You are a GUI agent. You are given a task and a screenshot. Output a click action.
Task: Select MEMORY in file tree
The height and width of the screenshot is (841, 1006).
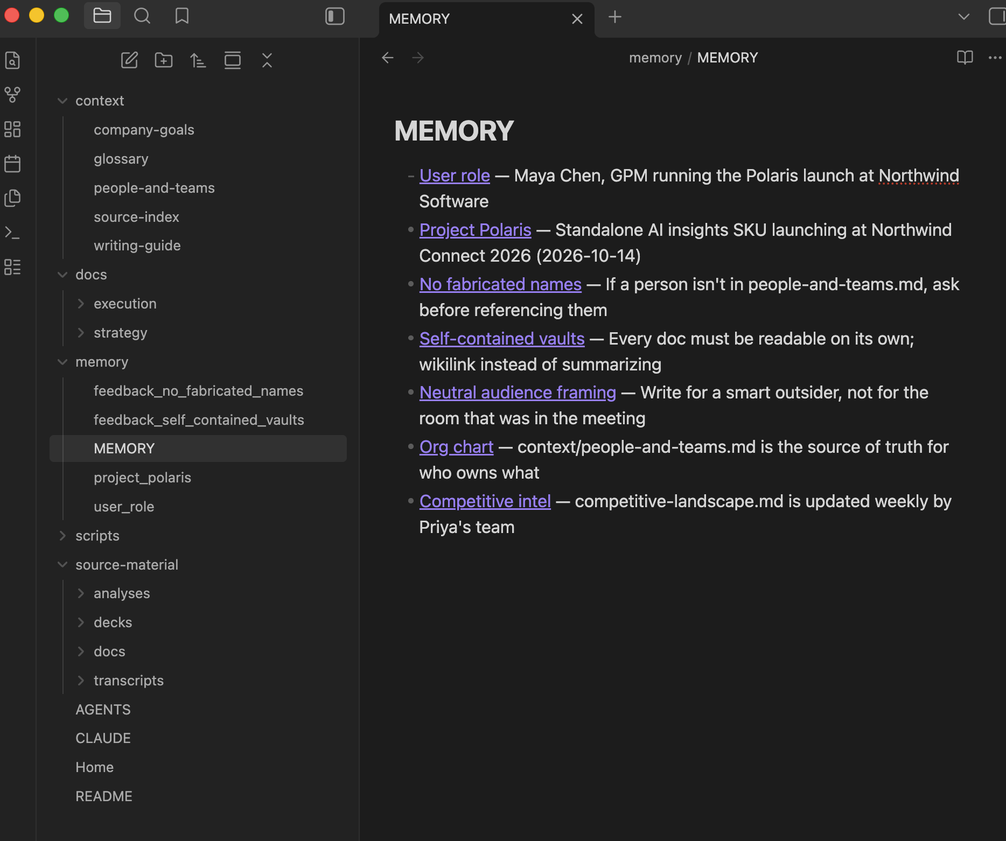[x=198, y=448]
